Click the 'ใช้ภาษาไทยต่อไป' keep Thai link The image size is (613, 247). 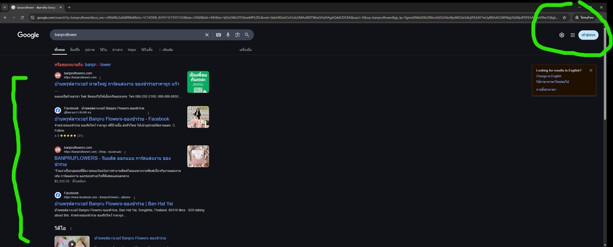(x=552, y=82)
